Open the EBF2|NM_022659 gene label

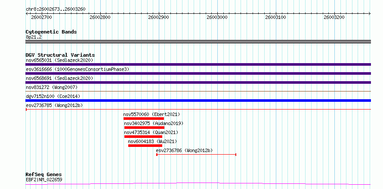44,180
